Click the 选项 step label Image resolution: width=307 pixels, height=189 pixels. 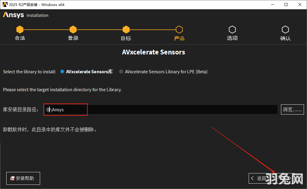232,38
